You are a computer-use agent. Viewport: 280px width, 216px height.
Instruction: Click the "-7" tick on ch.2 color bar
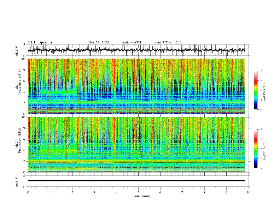pos(261,168)
